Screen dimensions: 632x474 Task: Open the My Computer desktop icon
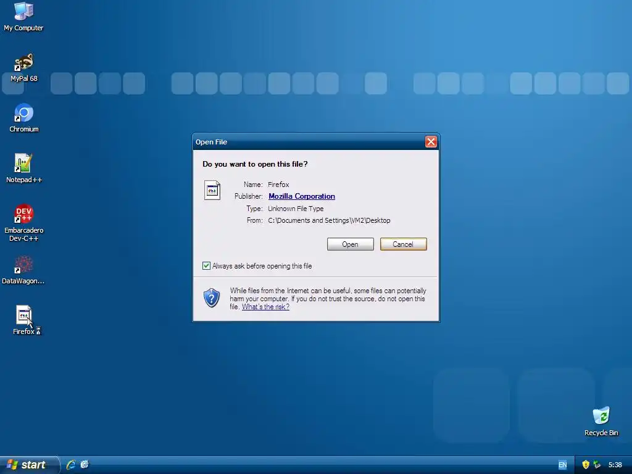coord(23,17)
